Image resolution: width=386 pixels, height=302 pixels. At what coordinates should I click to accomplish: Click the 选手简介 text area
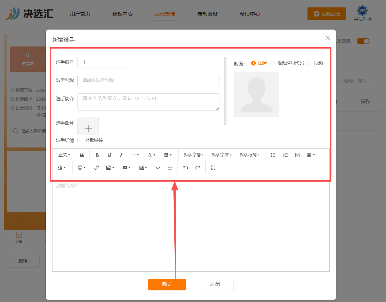point(148,102)
